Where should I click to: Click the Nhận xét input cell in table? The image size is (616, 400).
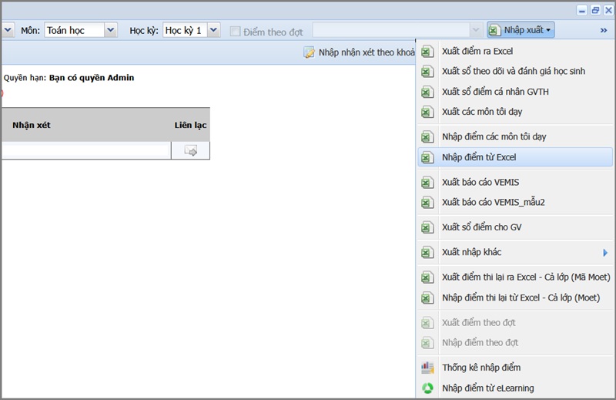(86, 150)
